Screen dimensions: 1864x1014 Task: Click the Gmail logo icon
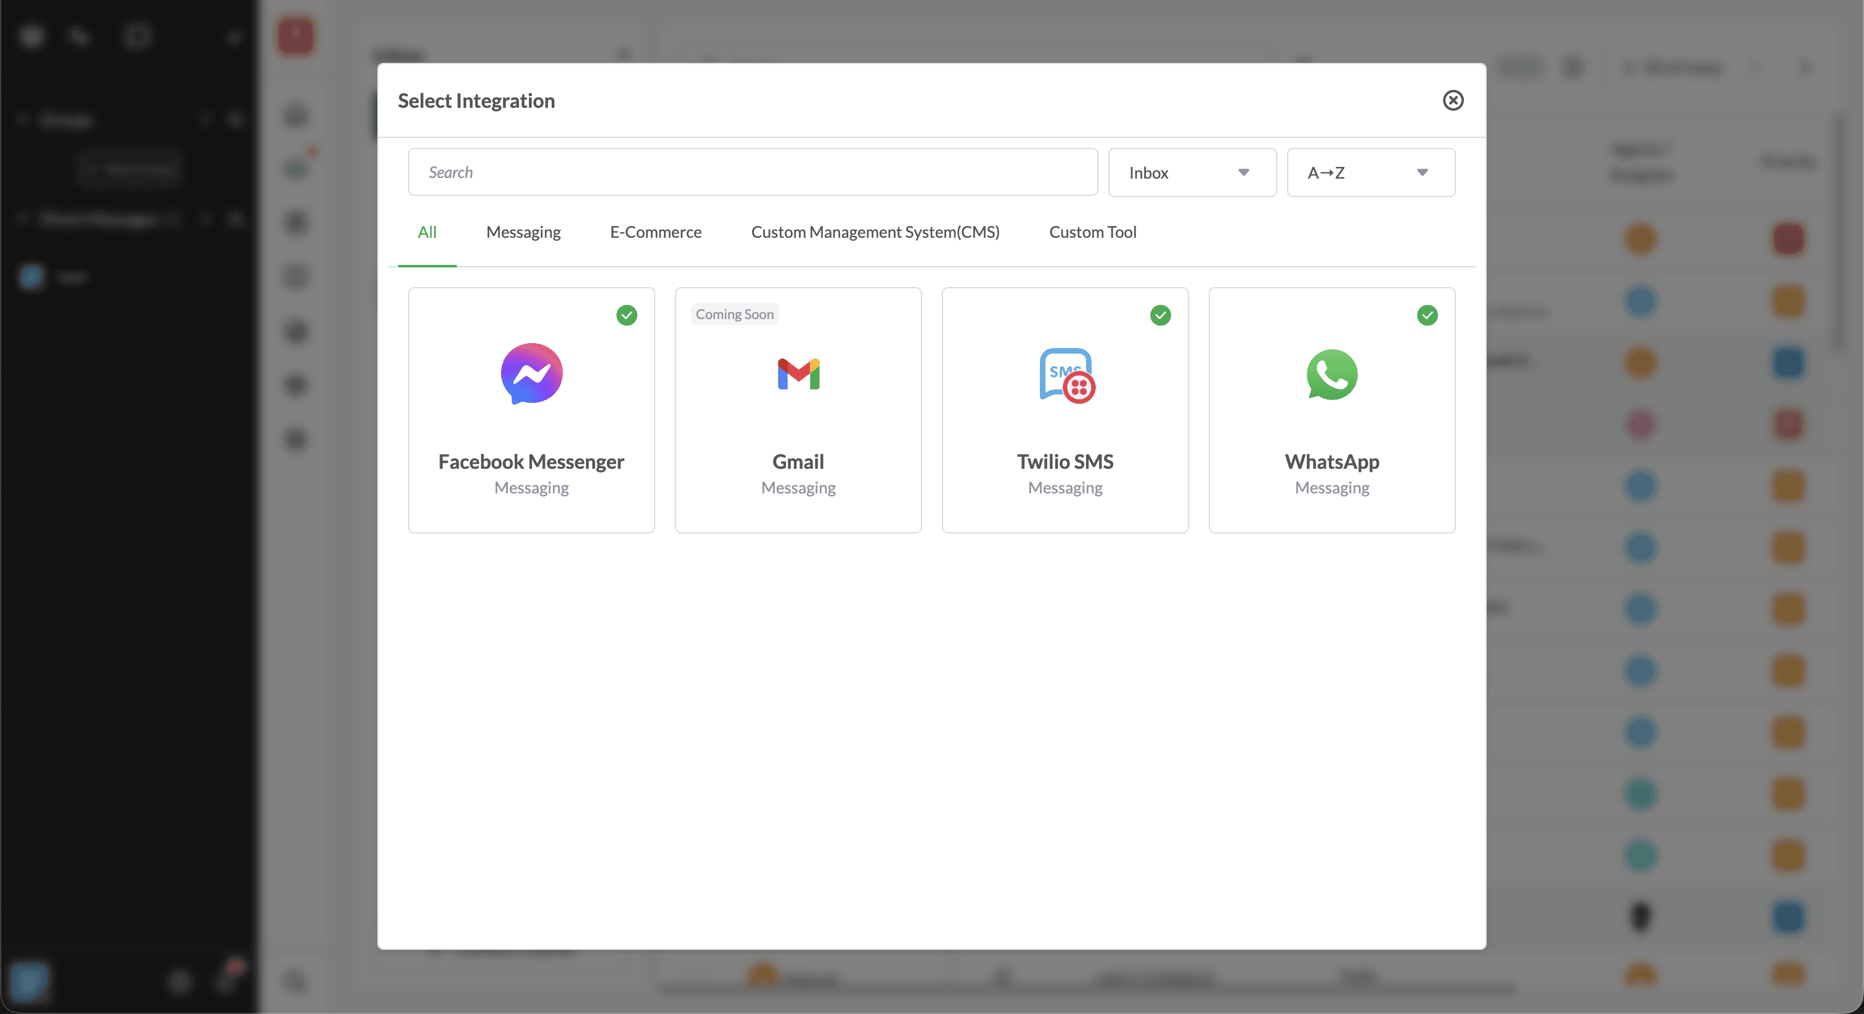pyautogui.click(x=798, y=374)
